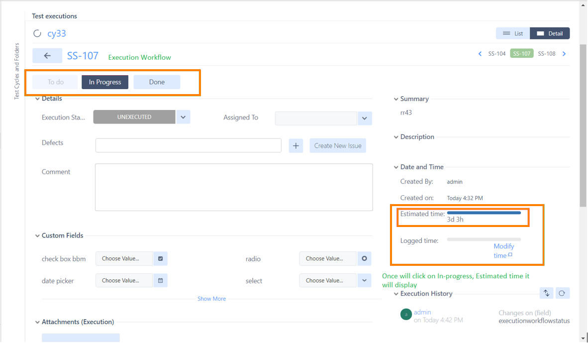Switch to List view

pyautogui.click(x=512, y=33)
